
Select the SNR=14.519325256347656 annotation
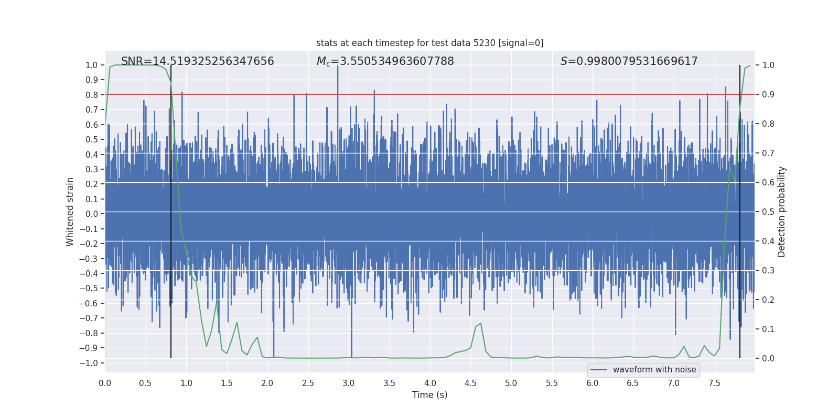198,61
